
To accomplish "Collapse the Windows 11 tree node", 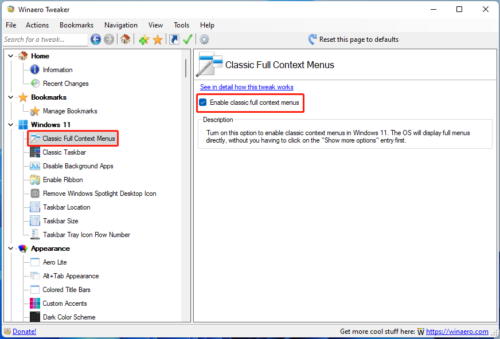I will coord(11,125).
